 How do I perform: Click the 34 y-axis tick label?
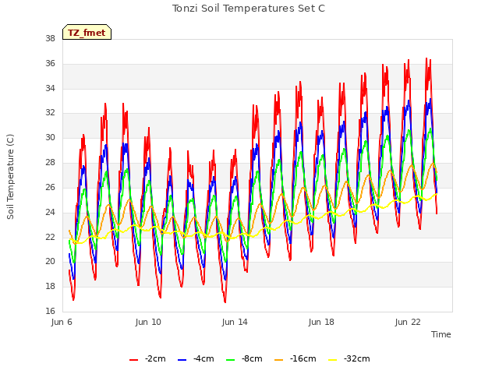[50, 88]
